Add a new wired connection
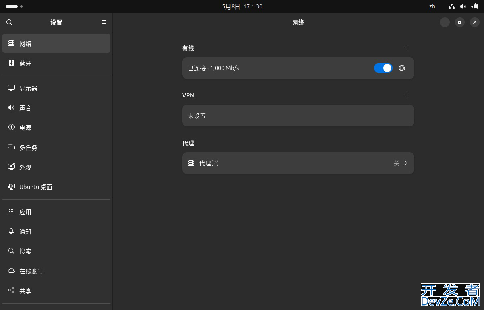 (407, 48)
